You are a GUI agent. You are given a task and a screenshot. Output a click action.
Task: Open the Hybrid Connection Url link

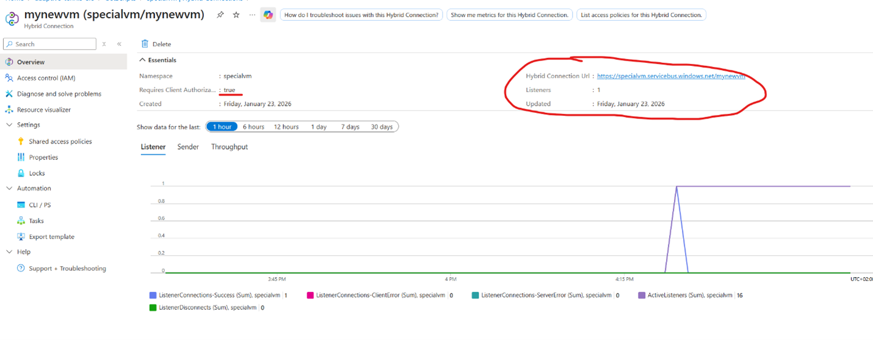point(670,76)
